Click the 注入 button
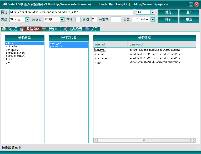This screenshot has width=201, height=154. point(189,12)
